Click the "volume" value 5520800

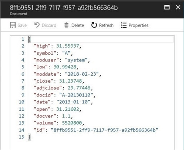point(72,123)
